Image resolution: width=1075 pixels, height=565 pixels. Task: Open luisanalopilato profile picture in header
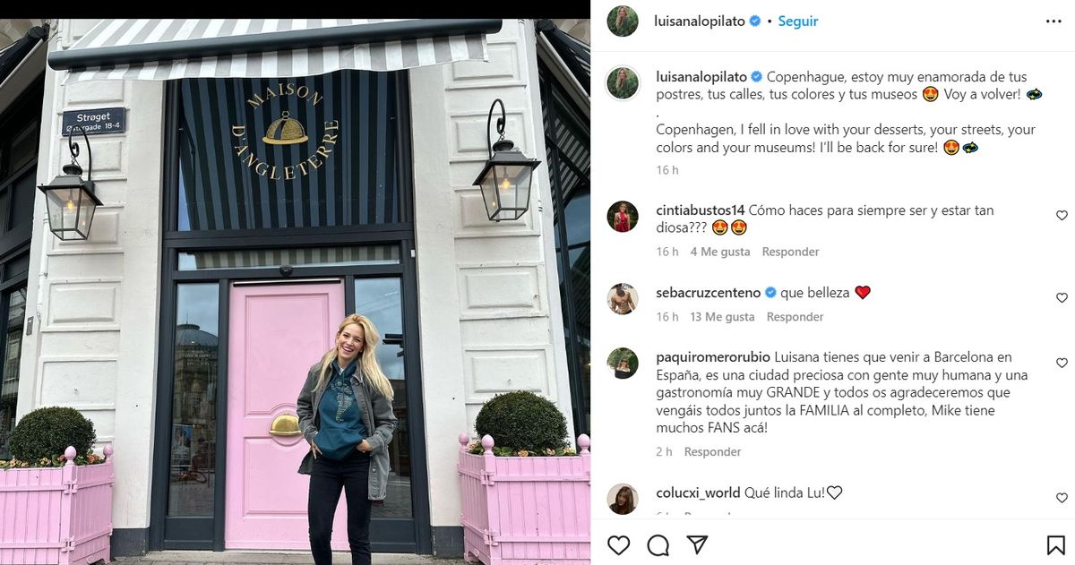coord(623,21)
